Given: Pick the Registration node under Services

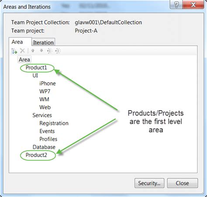Looking at the screenshot, I should [54, 123].
